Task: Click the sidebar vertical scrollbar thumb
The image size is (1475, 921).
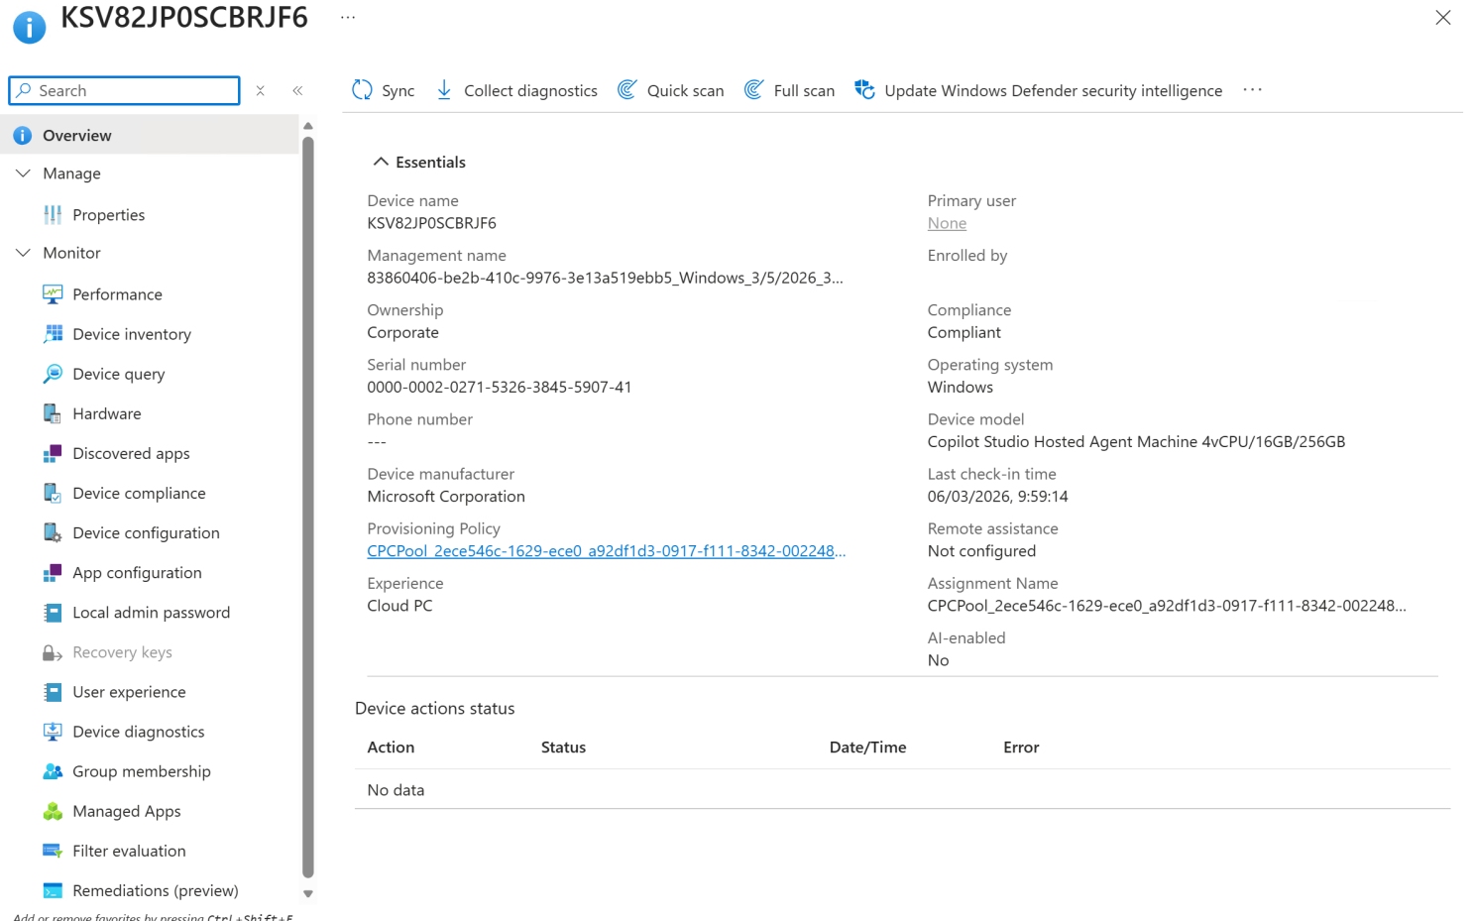Action: 308,506
